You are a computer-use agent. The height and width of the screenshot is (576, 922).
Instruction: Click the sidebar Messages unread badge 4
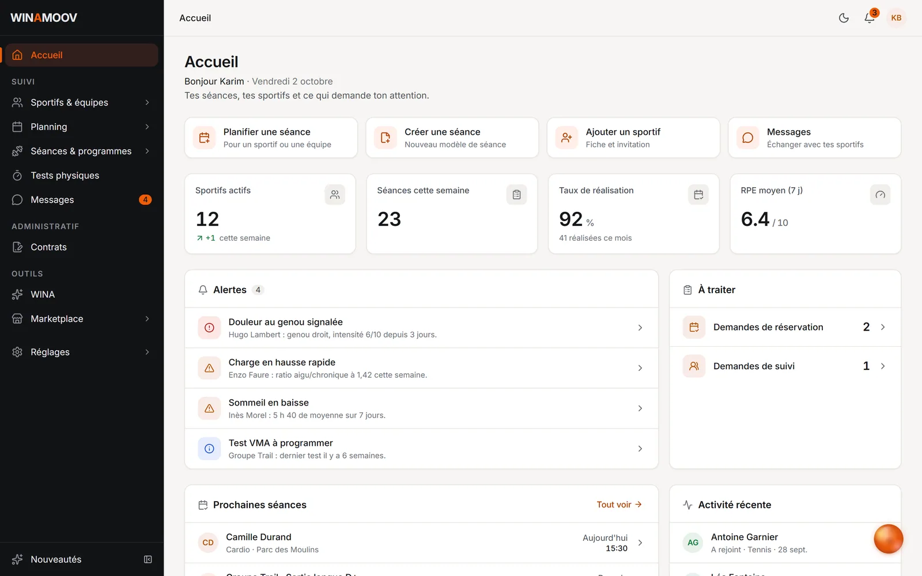pos(145,200)
